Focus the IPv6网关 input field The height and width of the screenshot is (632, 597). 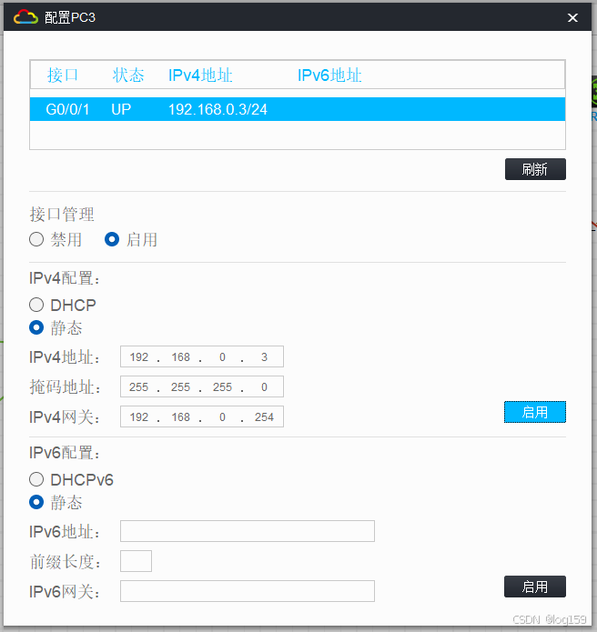tap(248, 591)
